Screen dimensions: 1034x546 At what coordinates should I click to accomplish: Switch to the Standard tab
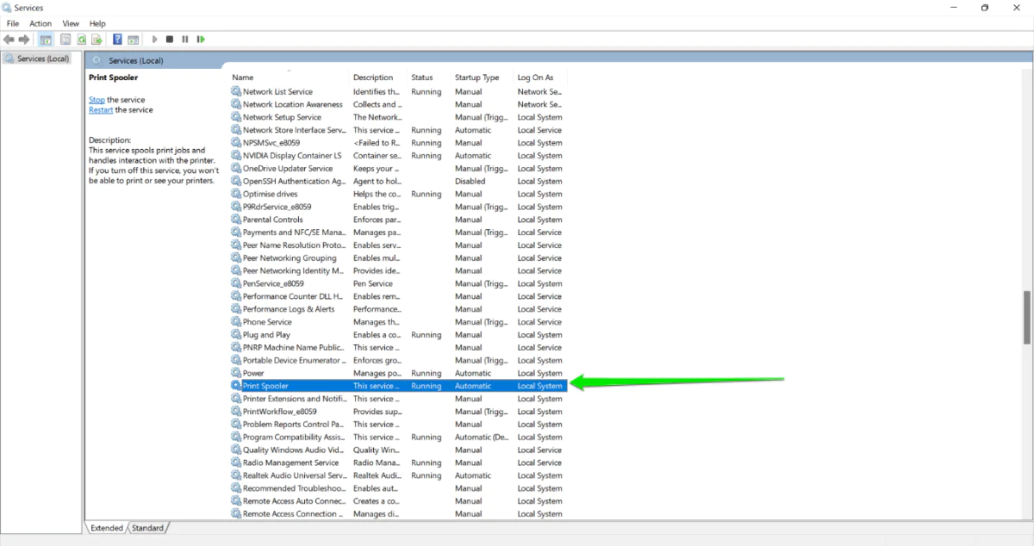pyautogui.click(x=148, y=528)
